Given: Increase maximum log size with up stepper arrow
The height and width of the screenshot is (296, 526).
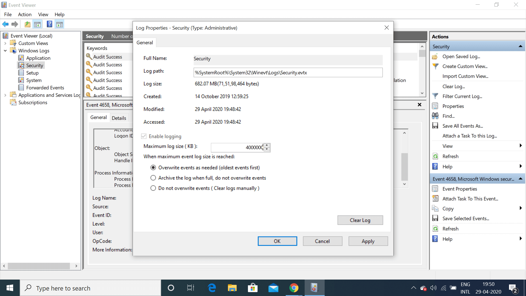Looking at the screenshot, I should (x=267, y=146).
